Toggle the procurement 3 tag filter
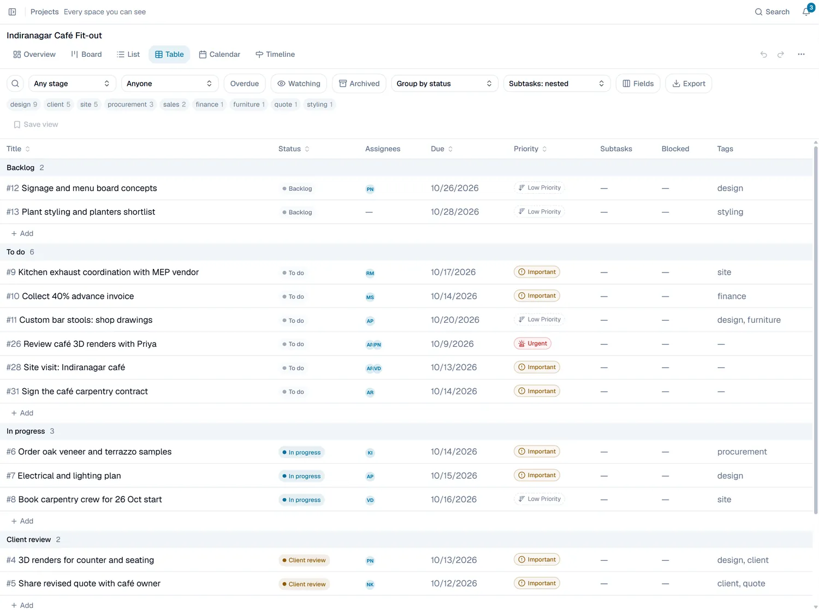This screenshot has height=610, width=819. [x=130, y=104]
